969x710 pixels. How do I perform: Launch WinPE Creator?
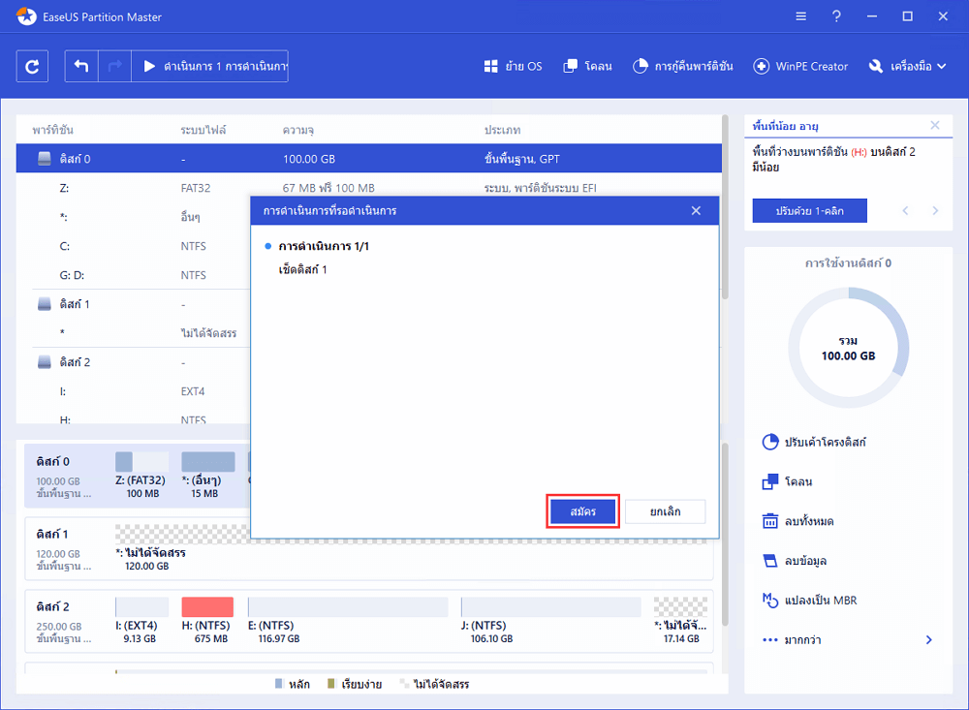(800, 66)
